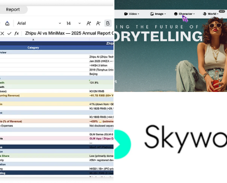The height and width of the screenshot is (183, 227).
Task: Click the cell 2019 (Tsinghua Univ
Action: [x=101, y=70]
